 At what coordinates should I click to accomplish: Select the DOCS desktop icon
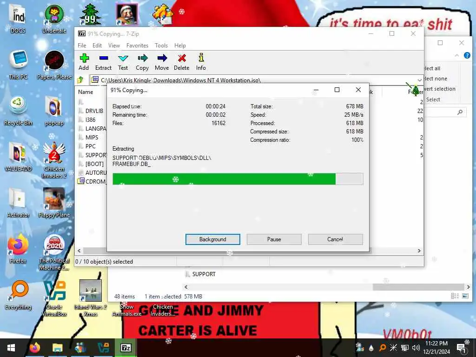[18, 19]
